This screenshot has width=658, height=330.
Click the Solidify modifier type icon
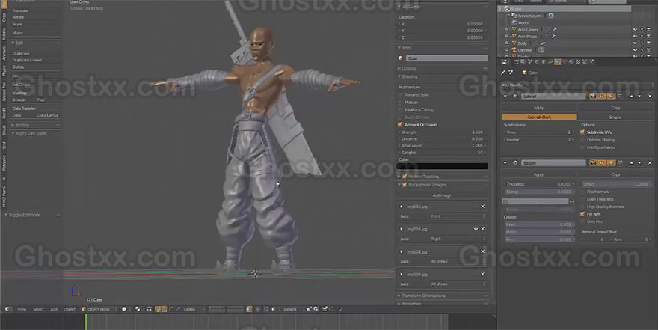coord(515,163)
